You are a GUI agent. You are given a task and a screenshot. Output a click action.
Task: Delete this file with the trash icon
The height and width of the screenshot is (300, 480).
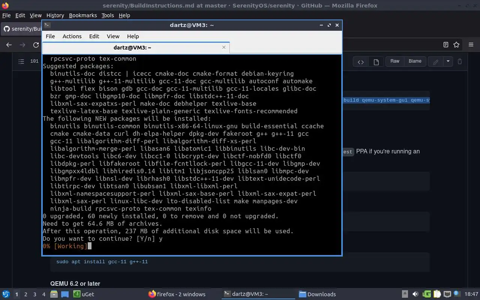[460, 61]
